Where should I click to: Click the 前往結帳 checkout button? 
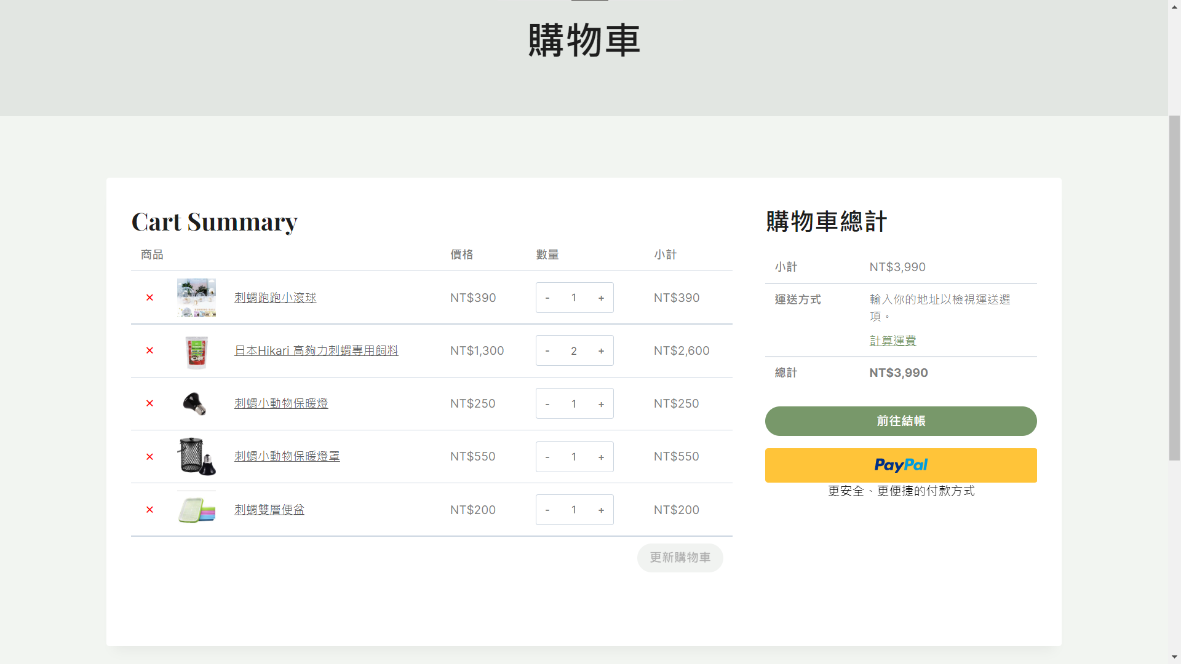click(x=901, y=421)
